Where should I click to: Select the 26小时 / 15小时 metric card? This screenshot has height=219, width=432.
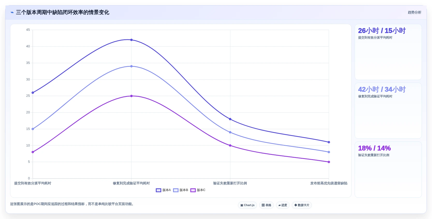point(388,52)
